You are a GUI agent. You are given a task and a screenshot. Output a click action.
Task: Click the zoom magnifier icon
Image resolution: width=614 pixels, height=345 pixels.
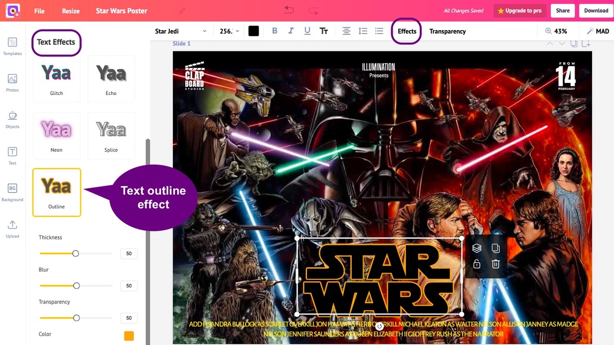click(x=548, y=31)
